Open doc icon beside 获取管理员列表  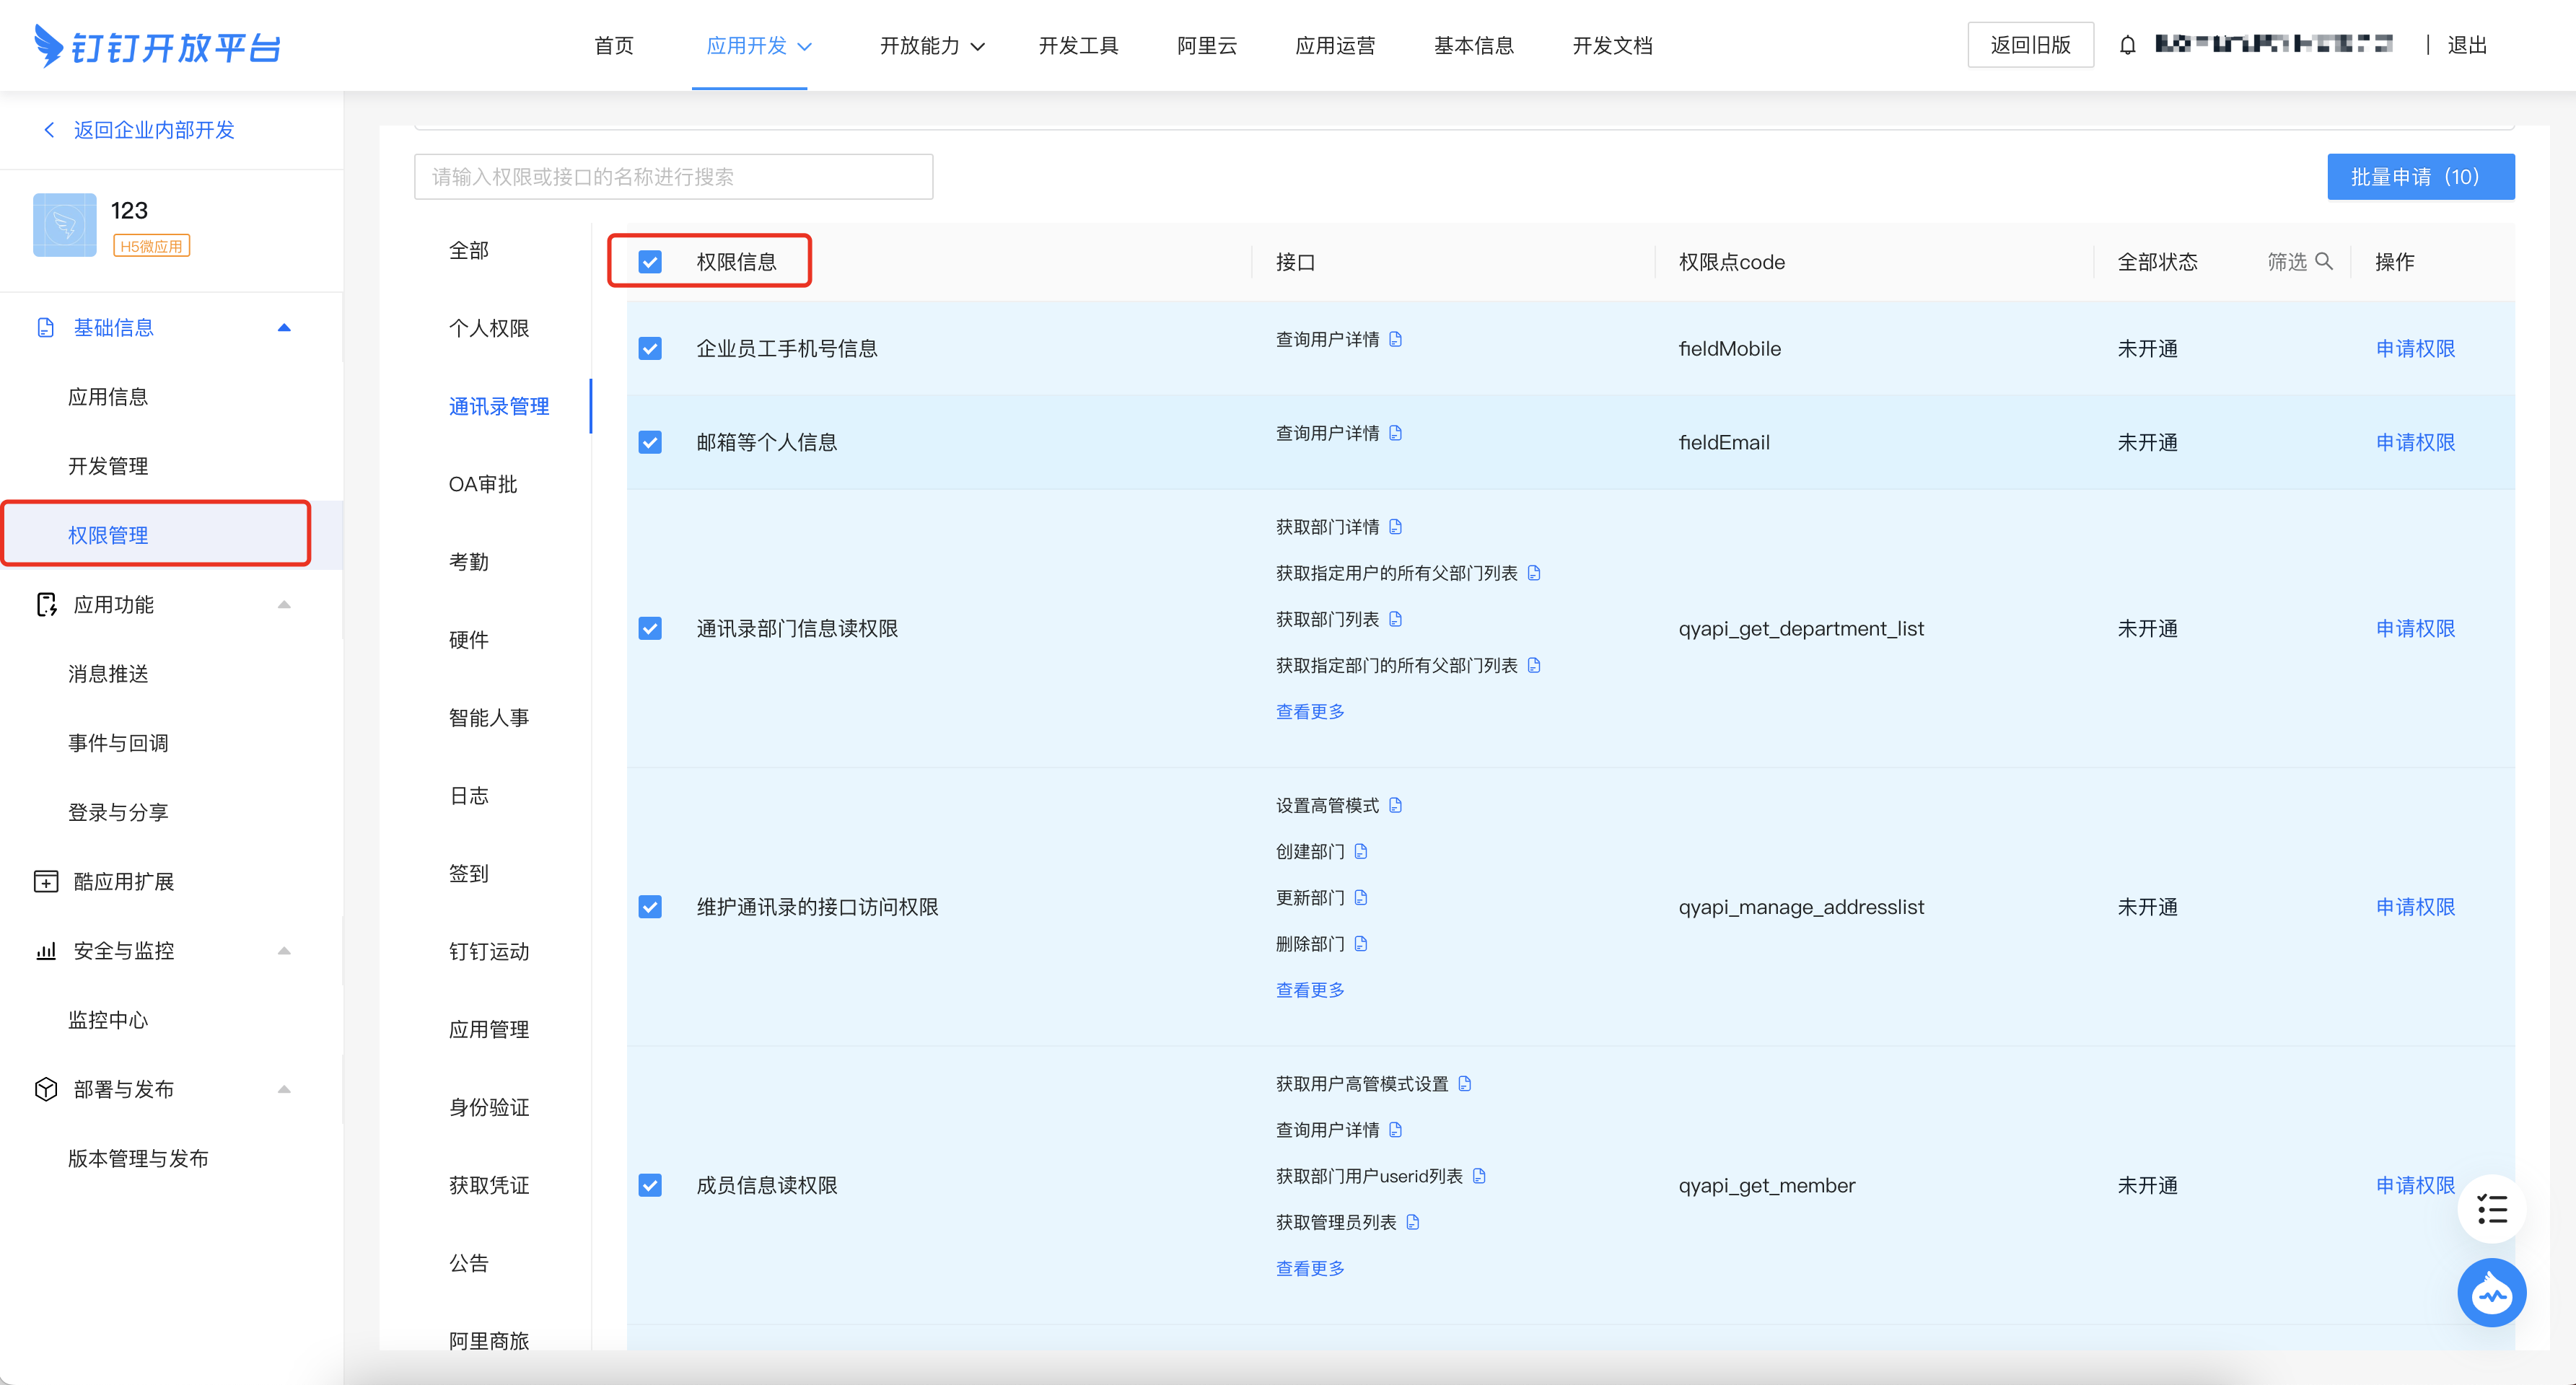coord(1412,1222)
